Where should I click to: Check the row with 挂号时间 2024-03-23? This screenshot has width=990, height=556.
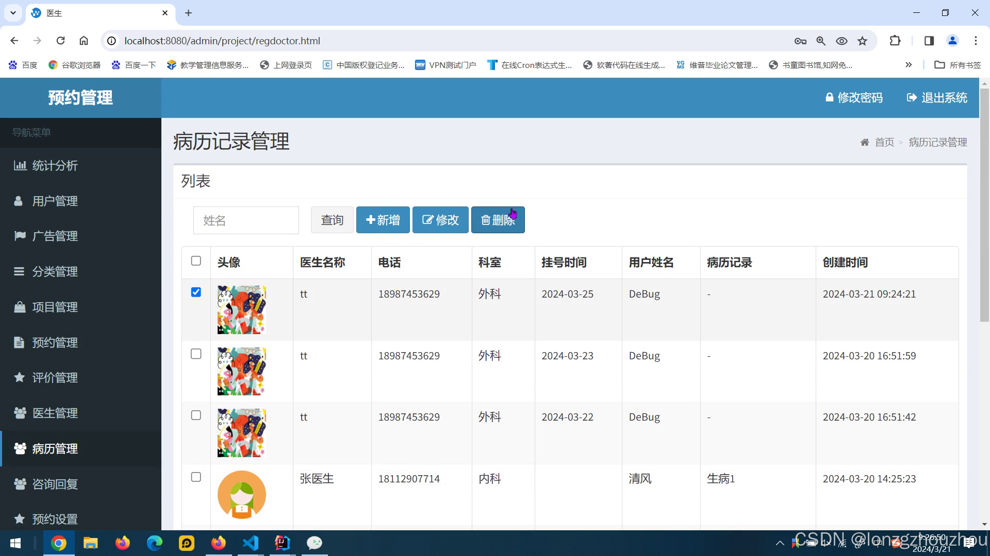point(196,354)
